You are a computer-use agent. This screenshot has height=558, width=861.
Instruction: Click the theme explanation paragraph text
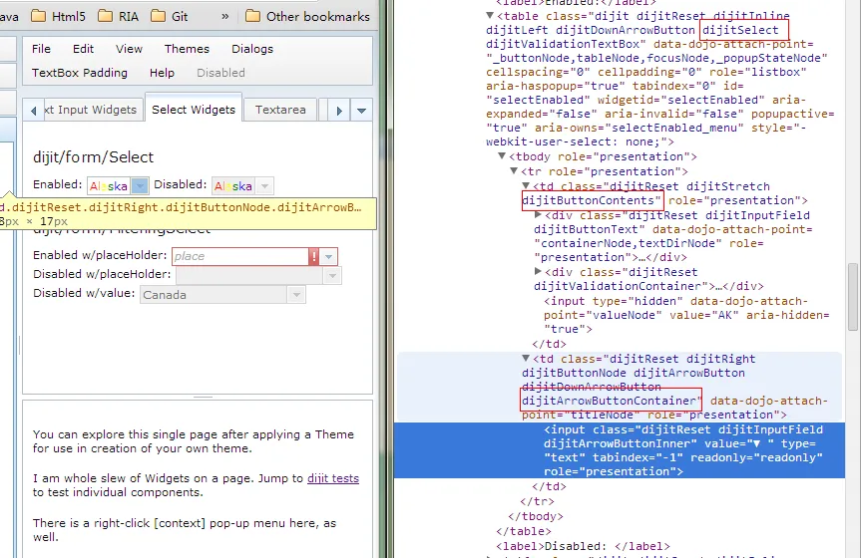(x=194, y=441)
